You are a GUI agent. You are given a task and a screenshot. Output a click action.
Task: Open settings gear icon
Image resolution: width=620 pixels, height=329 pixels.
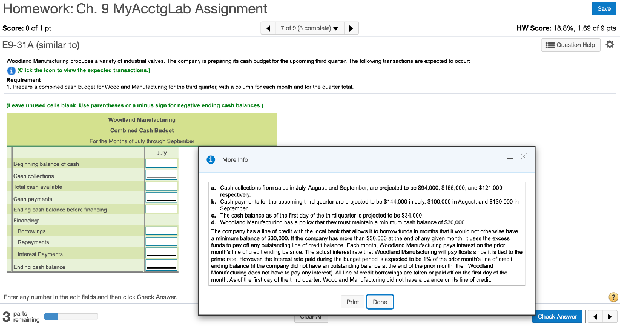click(x=610, y=44)
